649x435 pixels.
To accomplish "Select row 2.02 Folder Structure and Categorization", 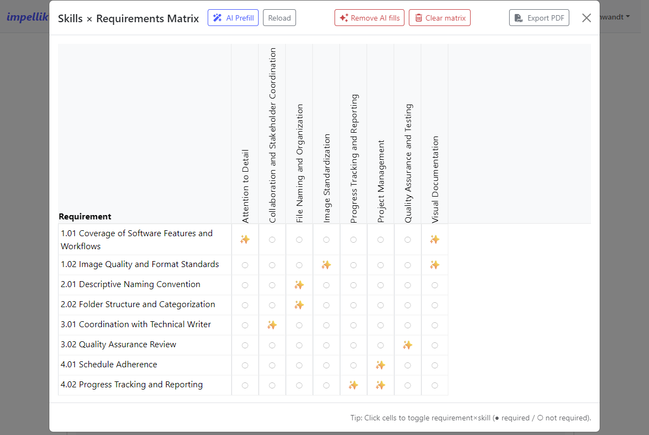I will 144,305.
